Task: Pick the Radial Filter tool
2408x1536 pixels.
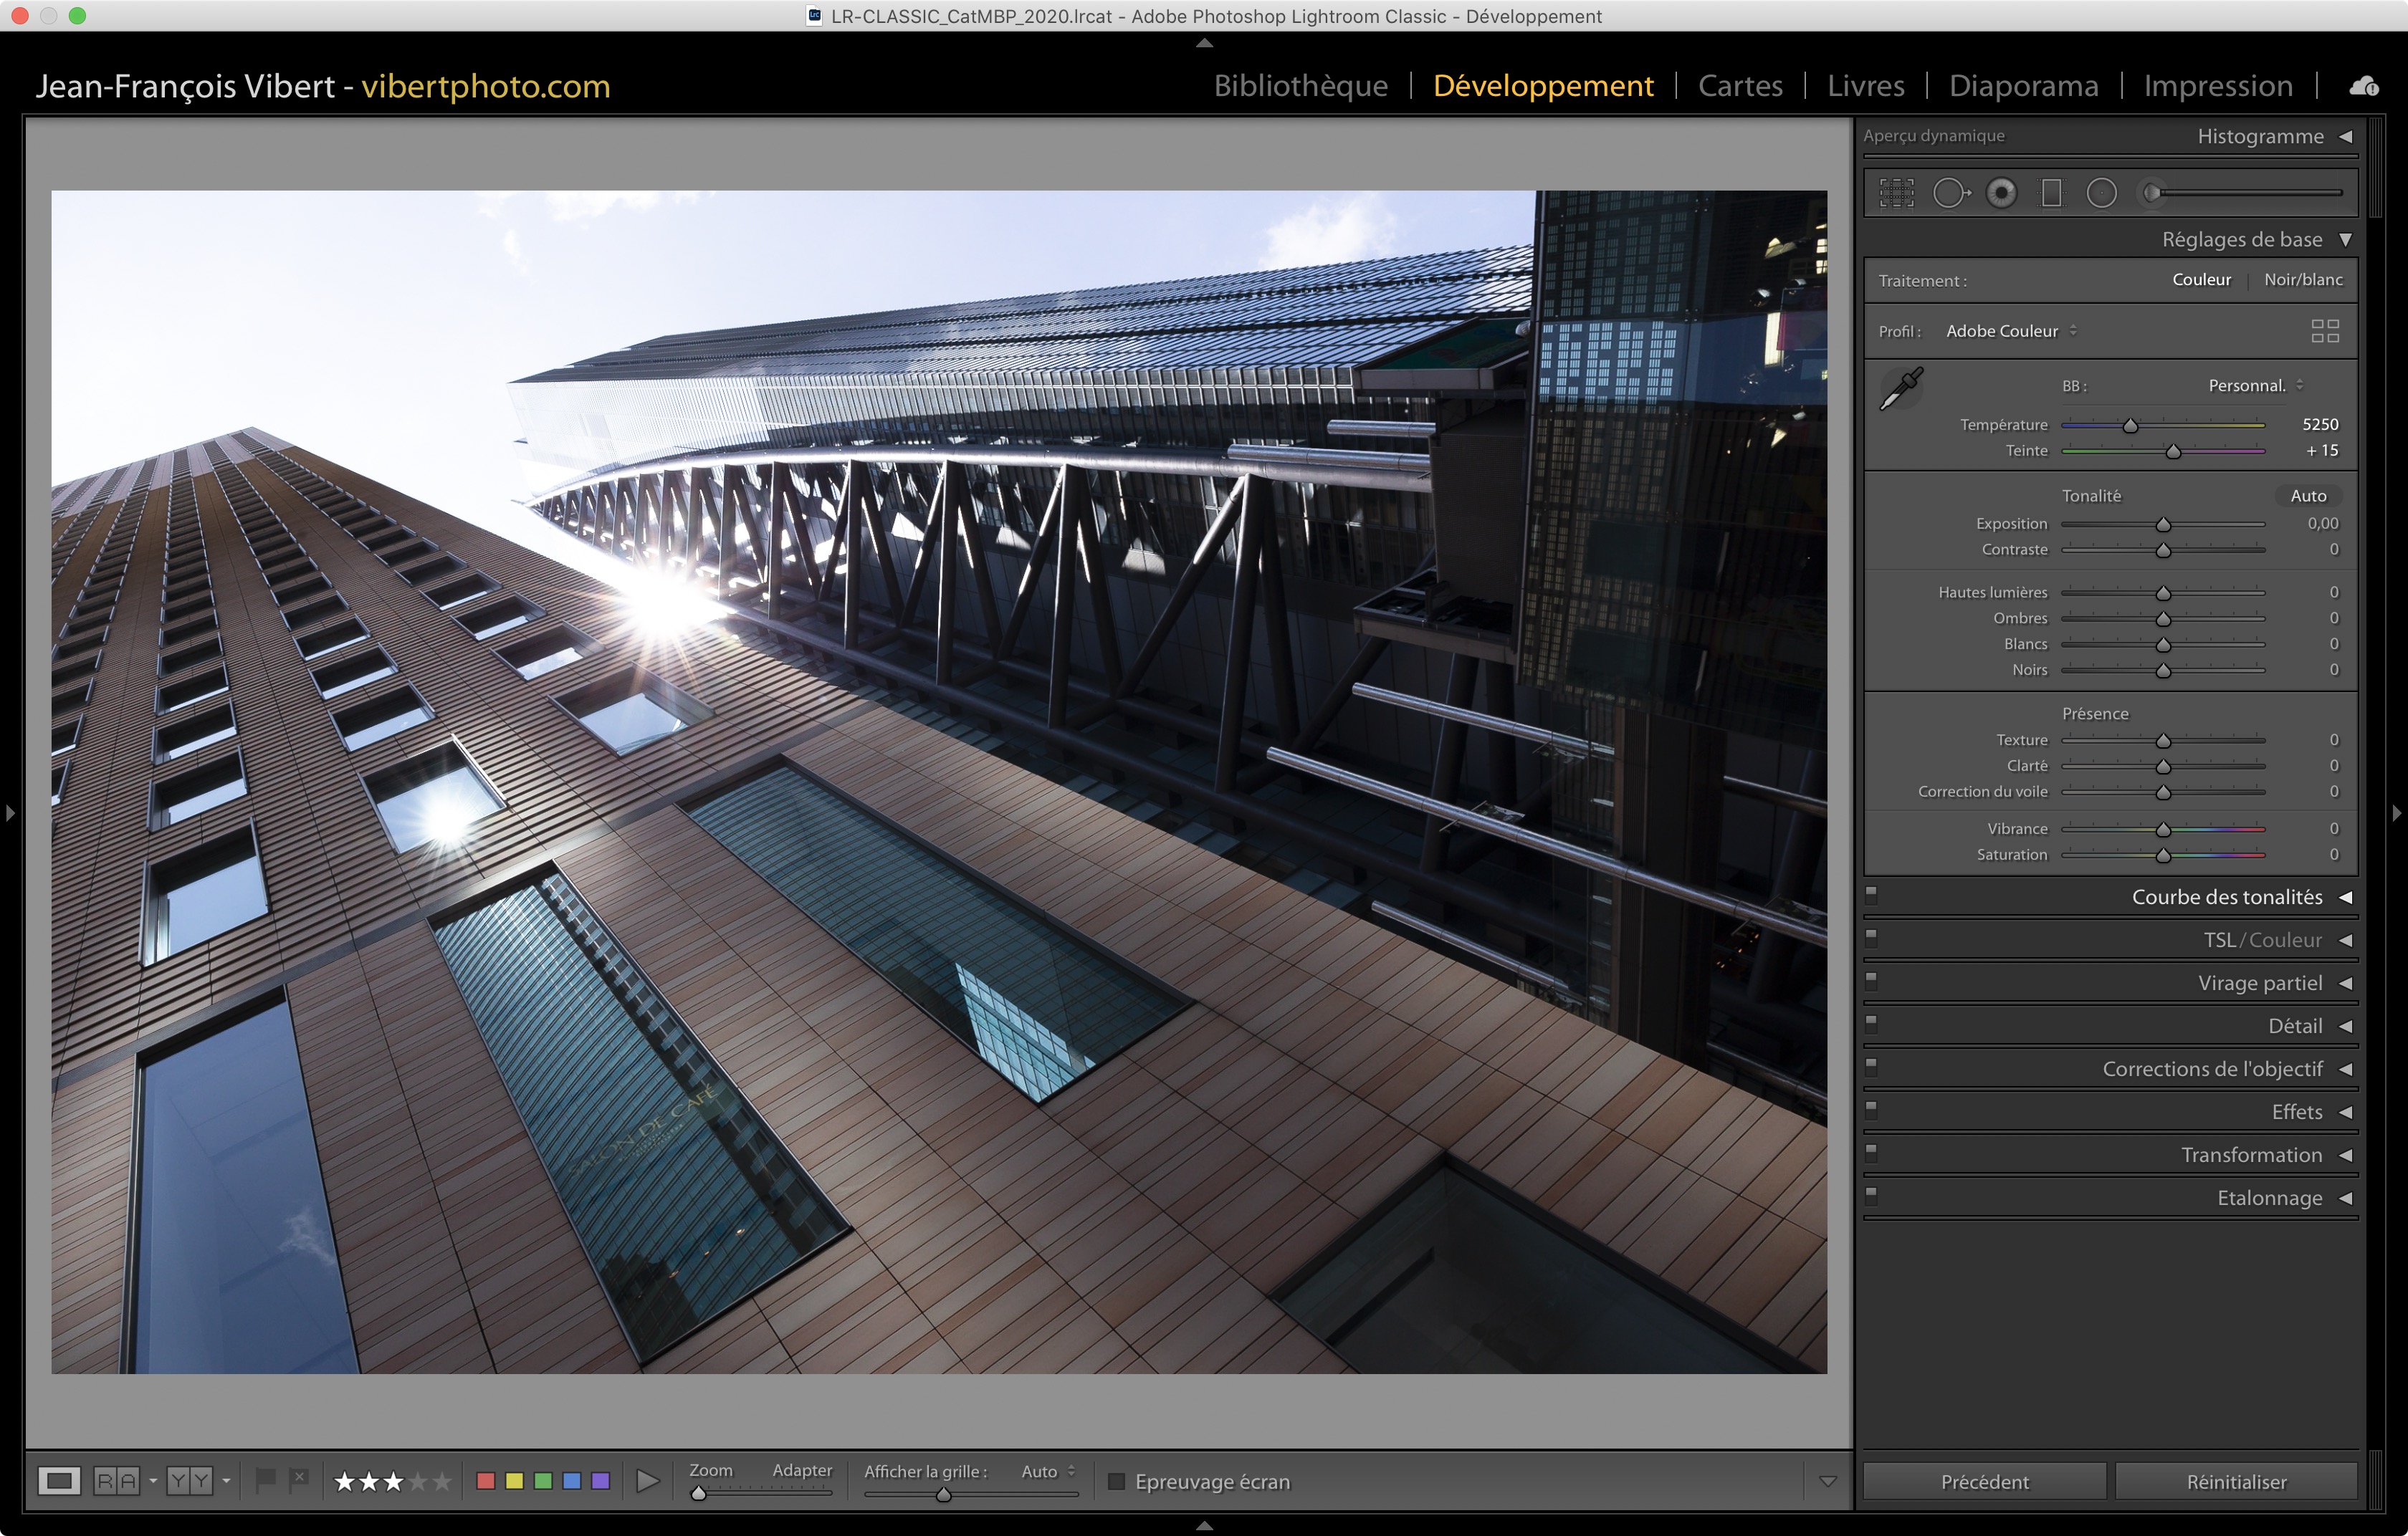Action: [x=2101, y=193]
